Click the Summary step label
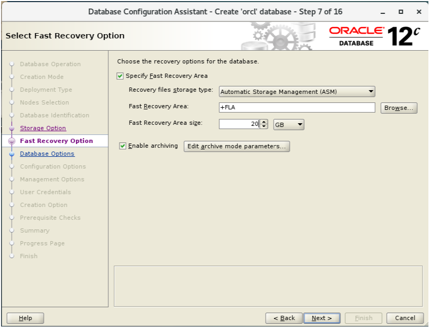The width and height of the screenshot is (430, 327). 35,230
